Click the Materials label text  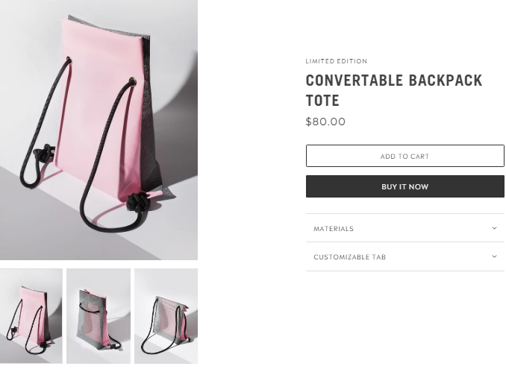[334, 229]
